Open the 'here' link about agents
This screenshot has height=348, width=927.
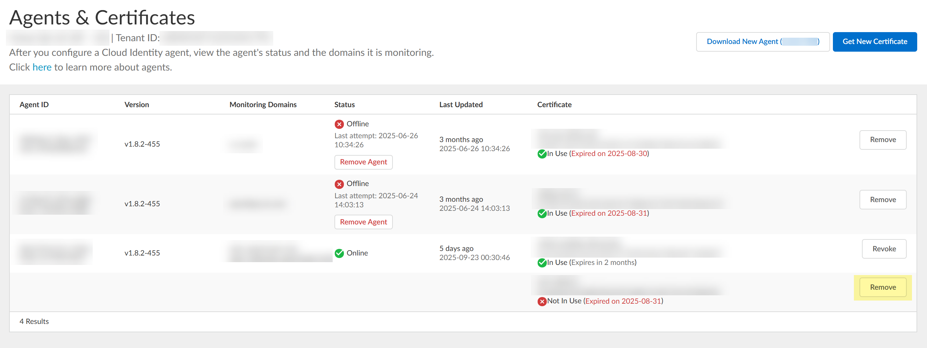(x=42, y=67)
